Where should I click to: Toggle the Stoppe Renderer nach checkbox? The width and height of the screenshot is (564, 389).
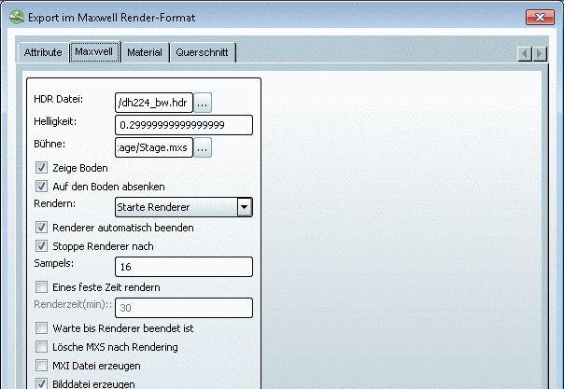[41, 246]
